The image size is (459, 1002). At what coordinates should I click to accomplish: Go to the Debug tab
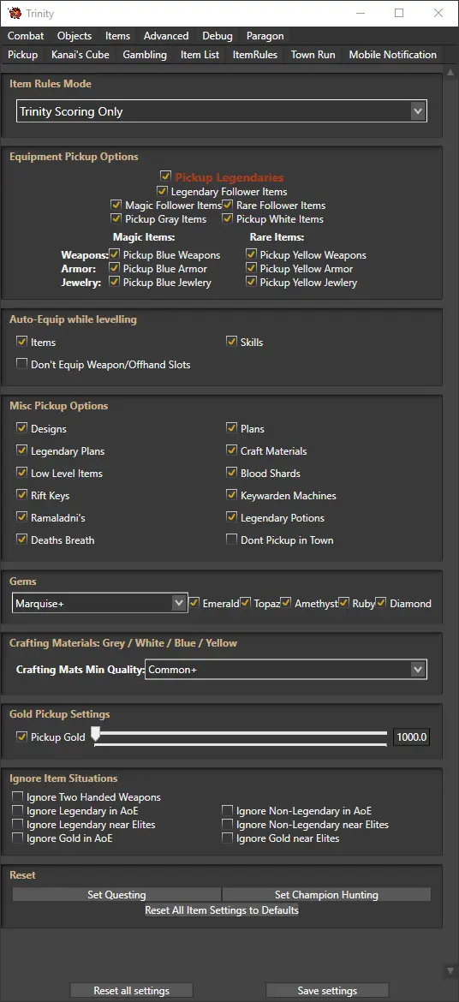click(218, 36)
